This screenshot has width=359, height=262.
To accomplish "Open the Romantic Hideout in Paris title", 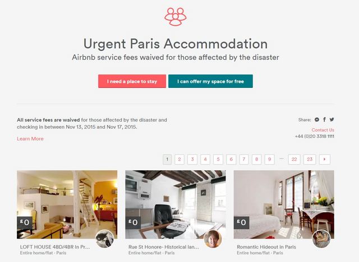I will tap(266, 247).
